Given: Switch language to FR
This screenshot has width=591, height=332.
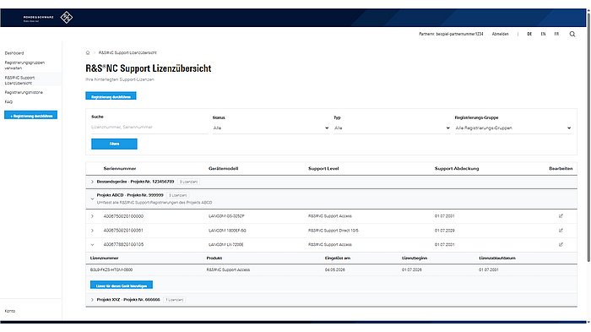Looking at the screenshot, I should point(556,34).
